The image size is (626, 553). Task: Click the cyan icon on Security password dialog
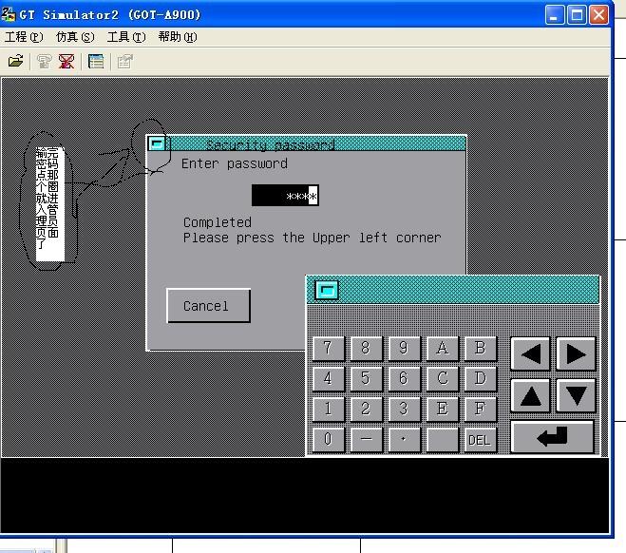pyautogui.click(x=158, y=144)
